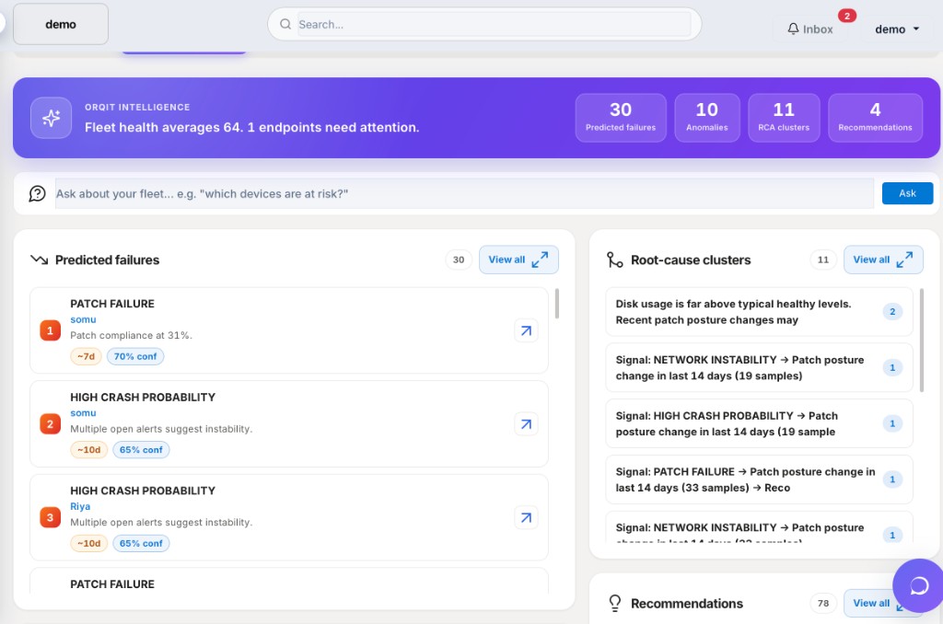Click the Disk usage cluster count 2 badge
Image resolution: width=943 pixels, height=624 pixels.
pyautogui.click(x=892, y=311)
